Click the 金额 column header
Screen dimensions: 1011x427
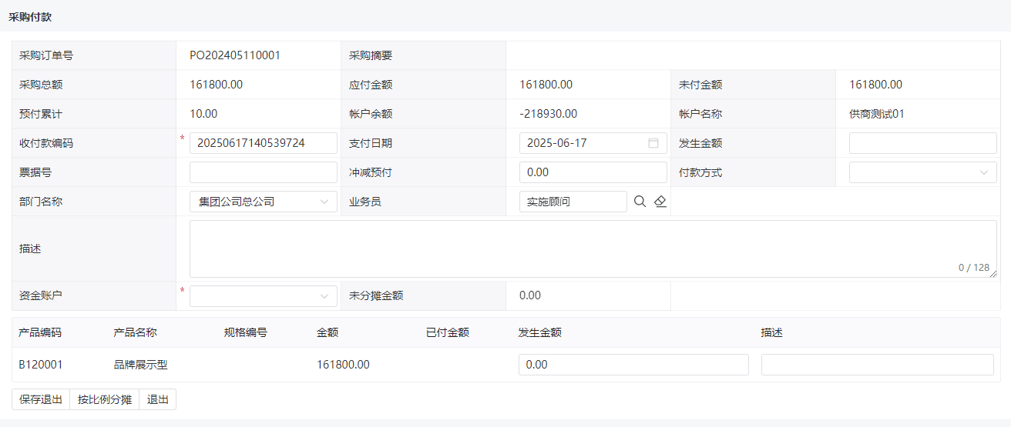click(x=327, y=332)
